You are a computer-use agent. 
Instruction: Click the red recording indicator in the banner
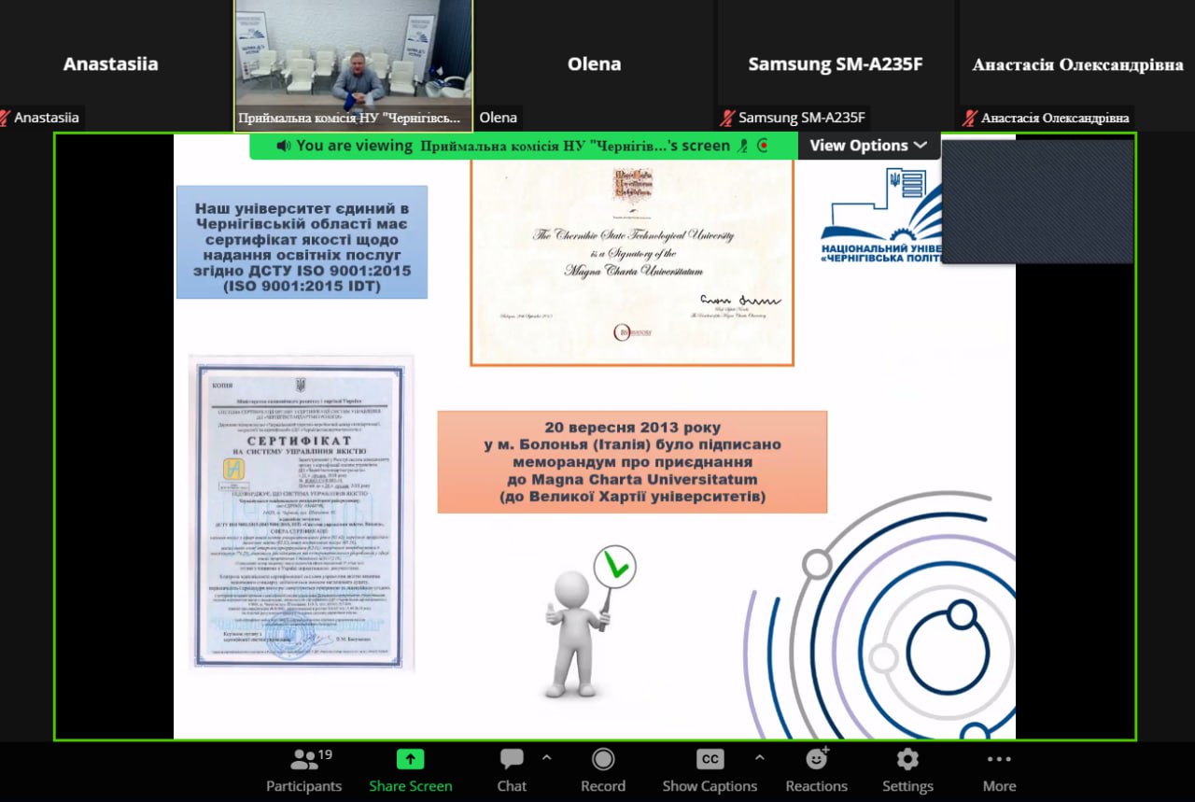(763, 146)
